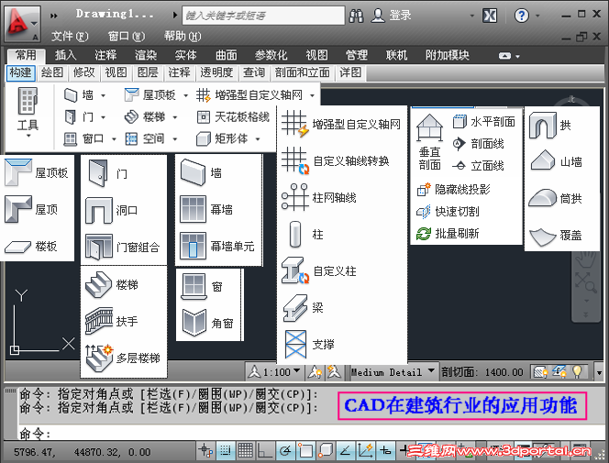Select the 隐藏线投影 hidden line projection tool
609x463 pixels.
pos(454,190)
